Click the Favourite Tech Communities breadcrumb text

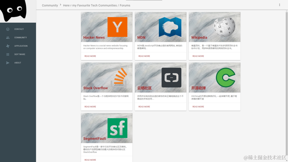97,6
